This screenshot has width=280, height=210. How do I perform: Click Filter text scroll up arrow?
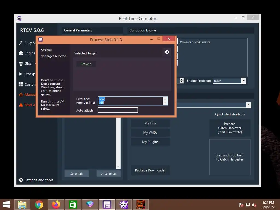point(165,99)
